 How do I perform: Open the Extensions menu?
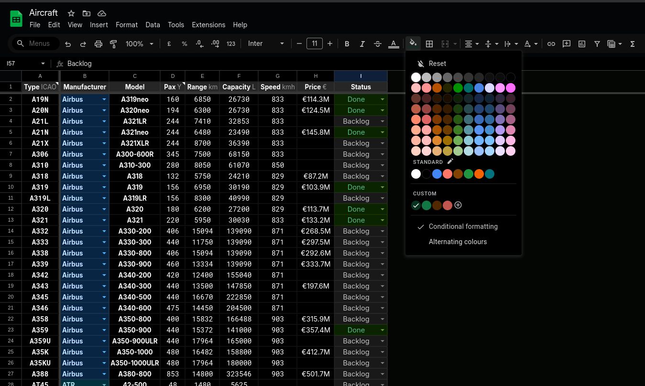(x=208, y=25)
